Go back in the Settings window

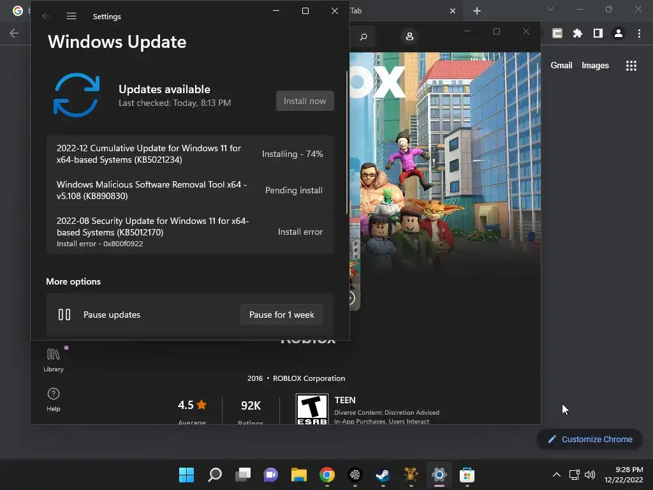coord(46,16)
